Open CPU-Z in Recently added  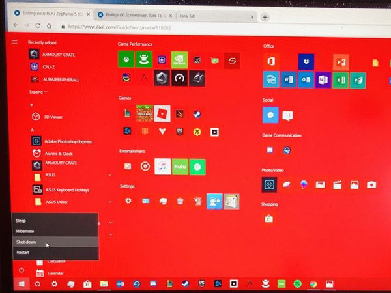click(x=42, y=67)
